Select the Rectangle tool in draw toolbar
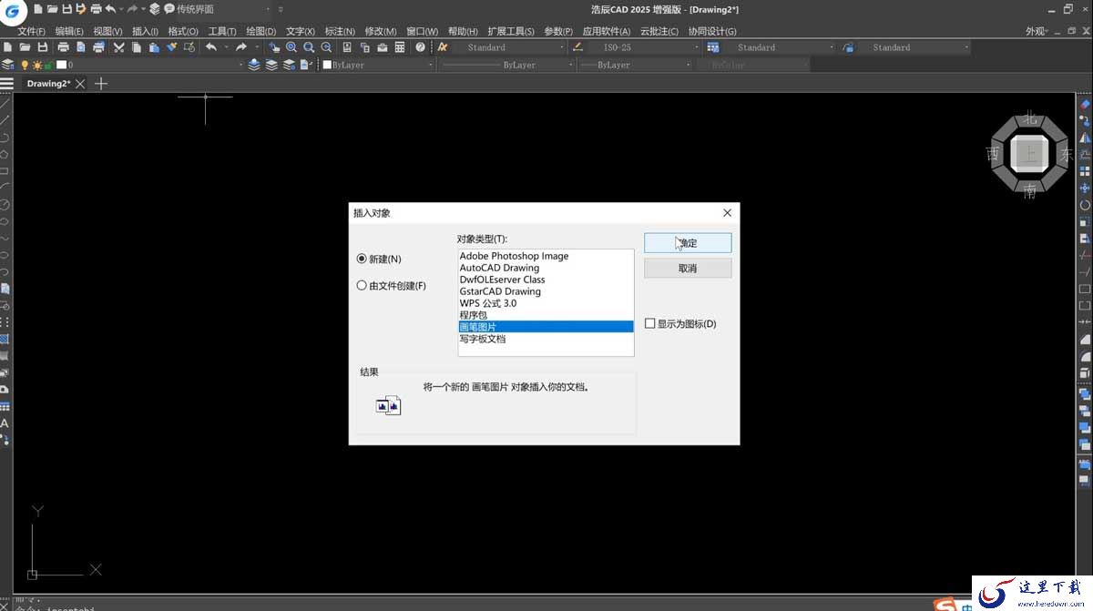The height and width of the screenshot is (611, 1093). click(x=5, y=170)
